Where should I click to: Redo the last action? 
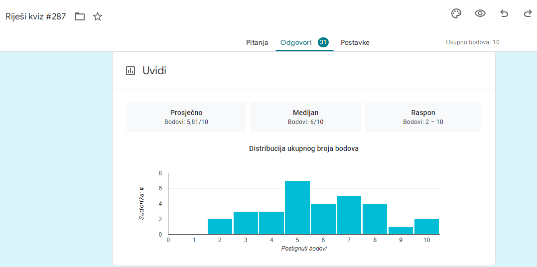(528, 13)
